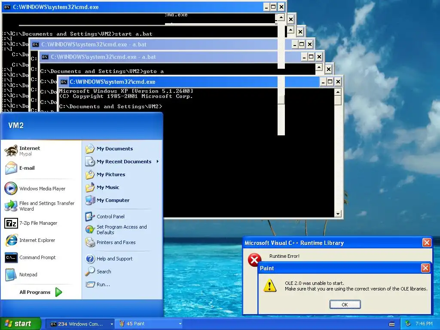Click the keyboard icon in system tray
The height and width of the screenshot is (330, 440).
coord(392,324)
